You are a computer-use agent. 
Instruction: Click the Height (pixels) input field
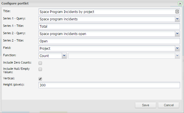(x=109, y=85)
